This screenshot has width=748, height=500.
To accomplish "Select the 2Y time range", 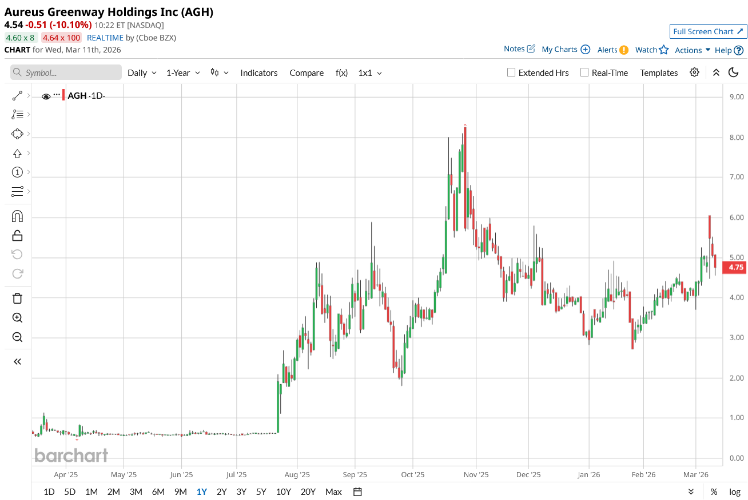I will tap(221, 491).
